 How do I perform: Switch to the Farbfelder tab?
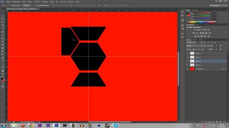[195, 10]
